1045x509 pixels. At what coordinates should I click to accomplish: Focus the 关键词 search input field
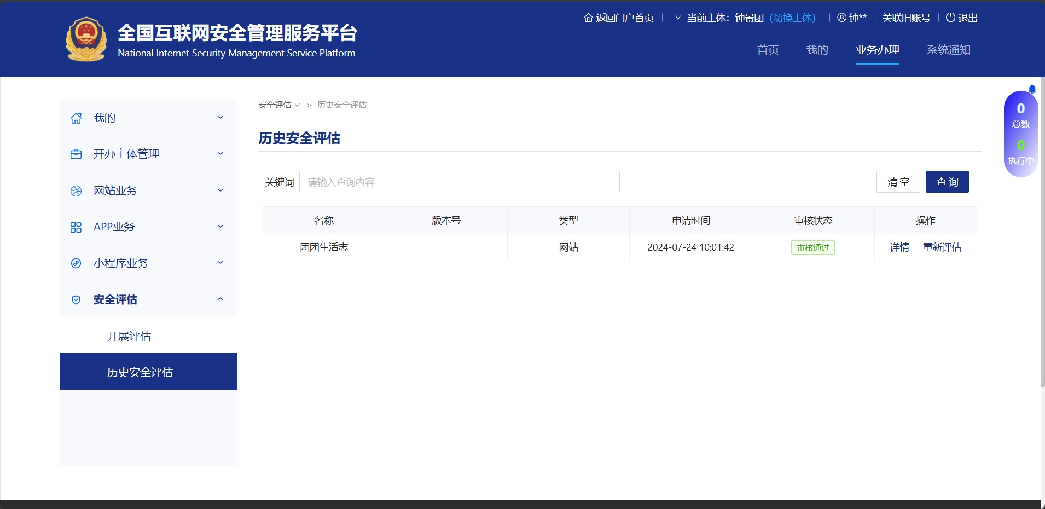(459, 182)
